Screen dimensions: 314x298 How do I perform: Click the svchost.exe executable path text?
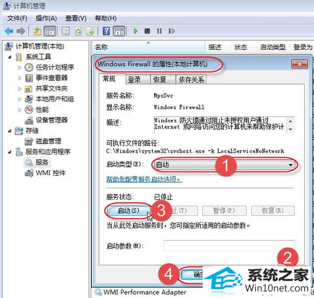click(x=196, y=151)
